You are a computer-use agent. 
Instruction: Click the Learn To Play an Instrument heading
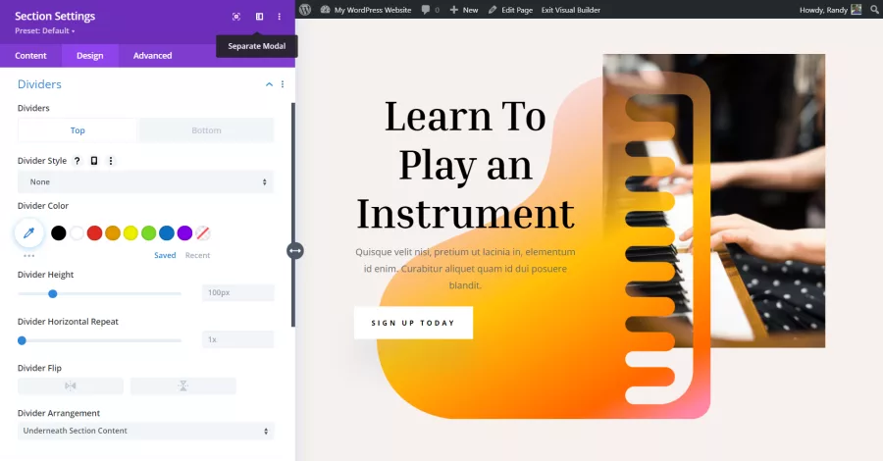coord(465,165)
